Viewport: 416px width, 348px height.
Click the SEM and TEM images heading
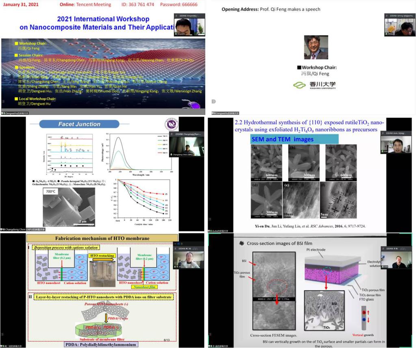point(282,139)
